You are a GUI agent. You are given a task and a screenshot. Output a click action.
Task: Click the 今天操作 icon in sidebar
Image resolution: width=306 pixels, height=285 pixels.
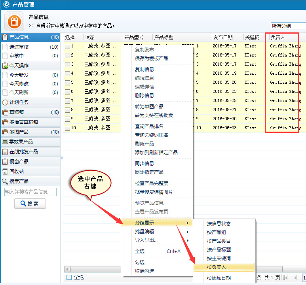(5, 66)
